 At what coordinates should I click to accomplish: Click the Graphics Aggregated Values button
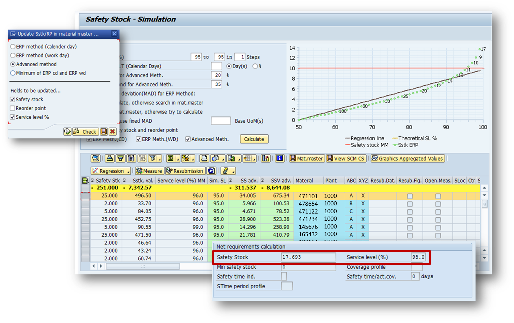click(x=407, y=158)
